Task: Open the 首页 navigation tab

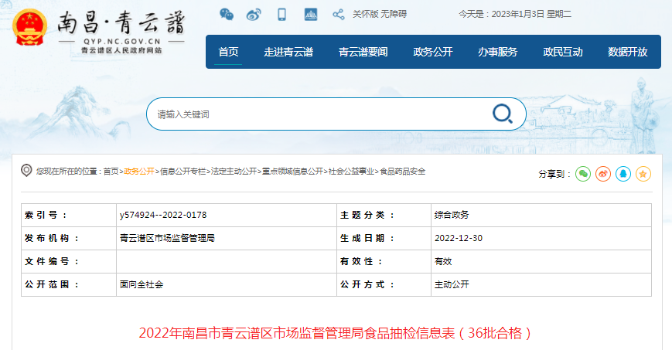Action: pos(228,53)
